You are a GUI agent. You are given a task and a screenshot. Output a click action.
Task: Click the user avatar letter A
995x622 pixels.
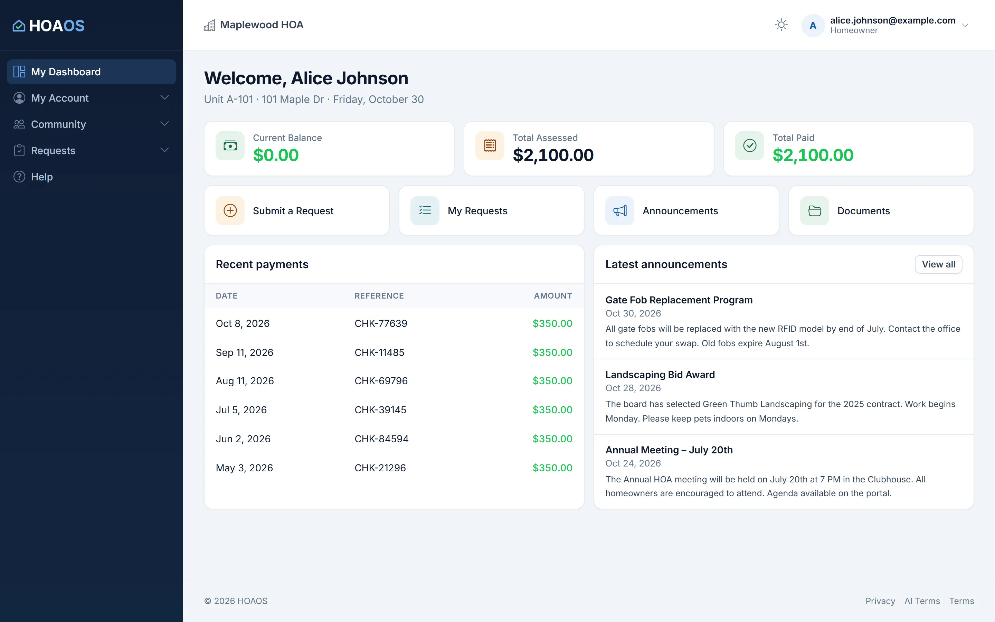tap(813, 26)
